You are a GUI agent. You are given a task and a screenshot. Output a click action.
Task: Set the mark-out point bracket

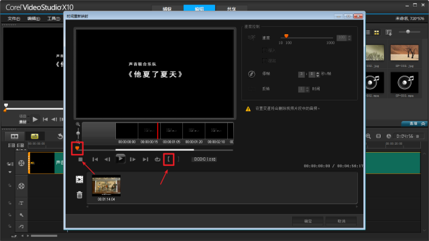pyautogui.click(x=178, y=159)
